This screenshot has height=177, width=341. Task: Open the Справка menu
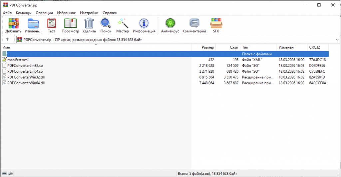coord(110,13)
